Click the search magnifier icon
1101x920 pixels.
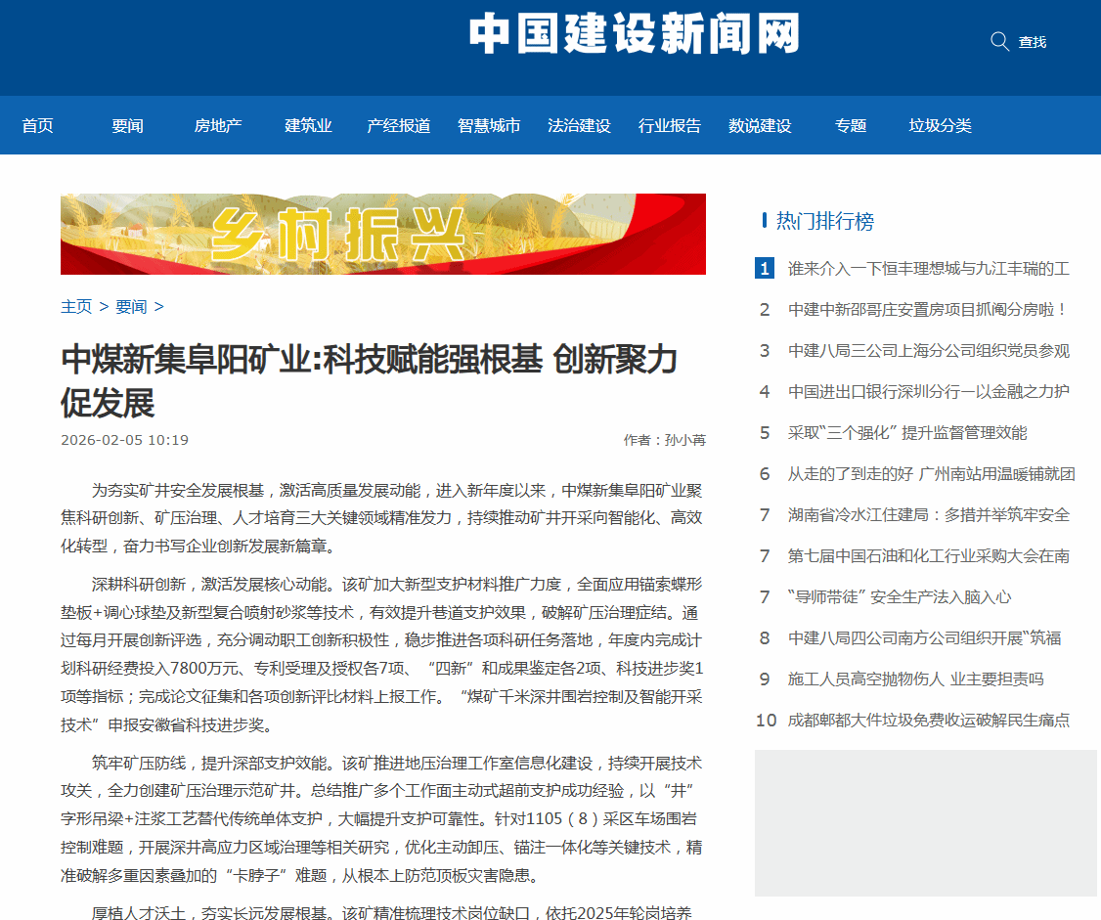pyautogui.click(x=999, y=41)
